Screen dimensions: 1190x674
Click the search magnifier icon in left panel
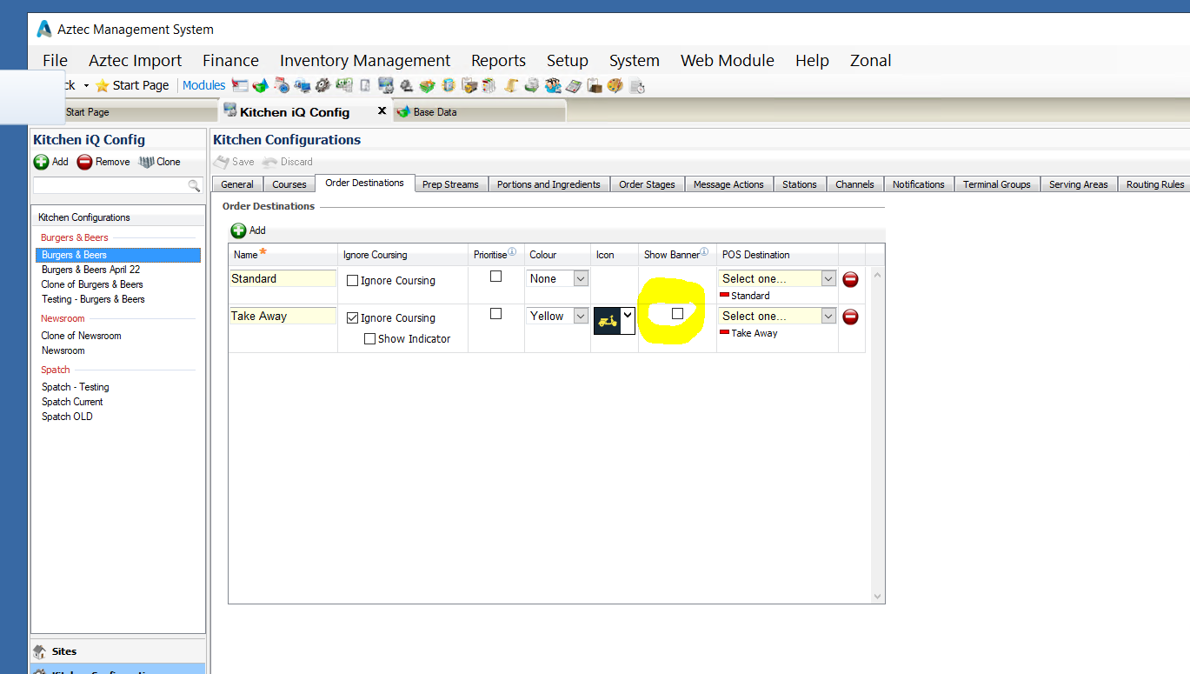point(194,185)
